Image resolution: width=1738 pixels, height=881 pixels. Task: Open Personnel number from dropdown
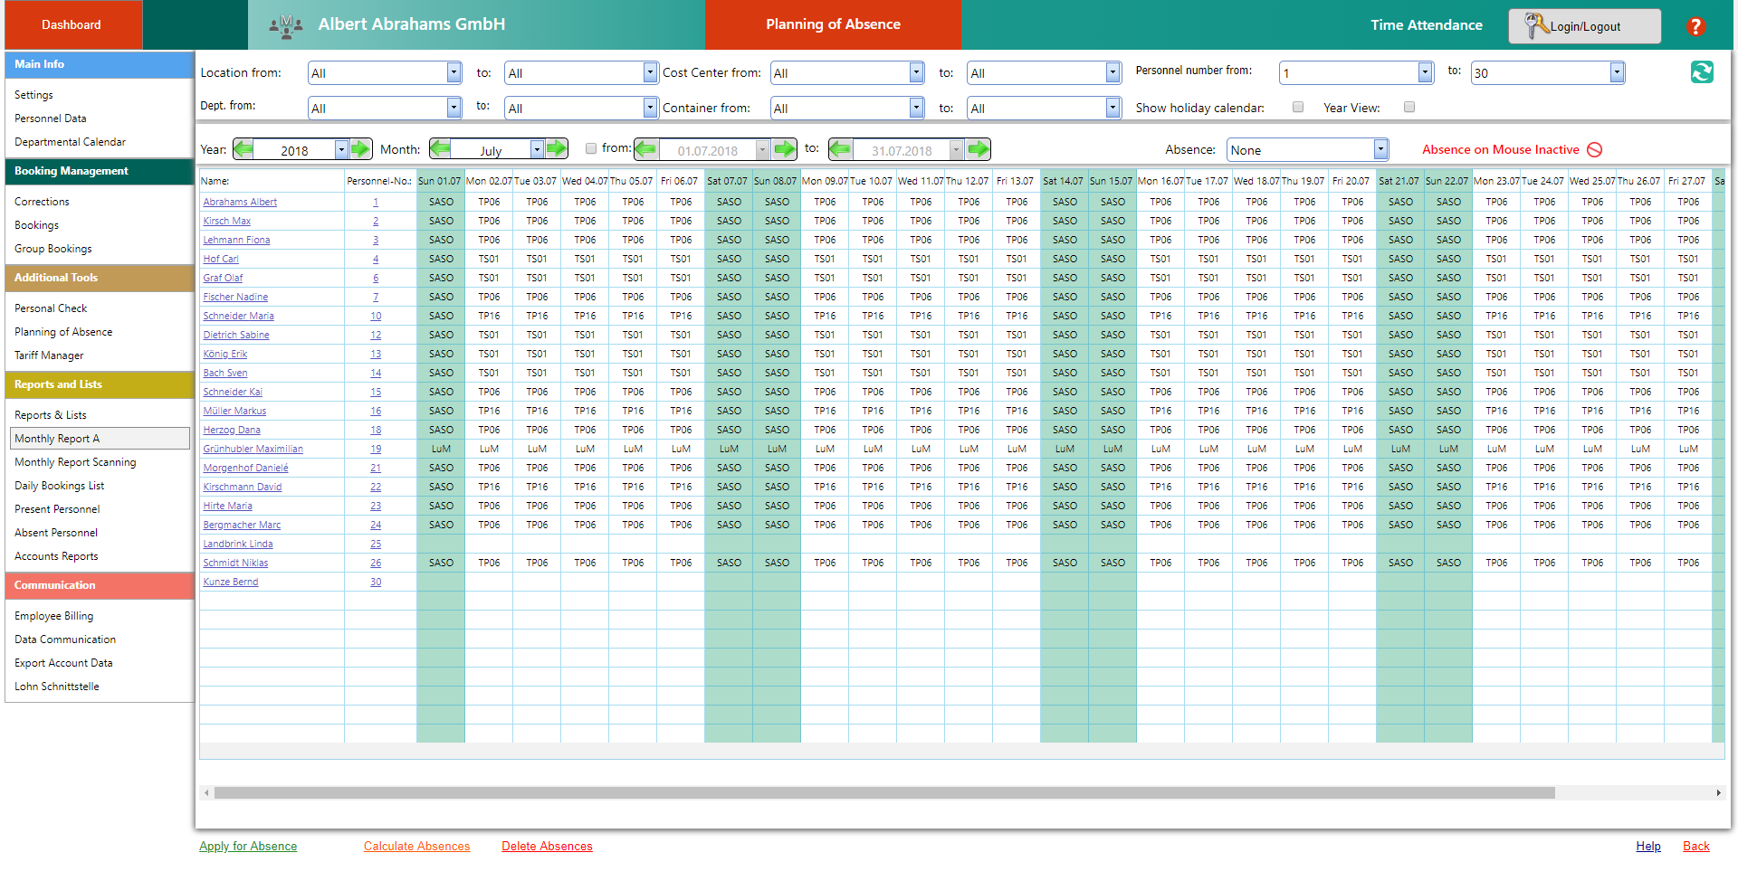[1425, 72]
